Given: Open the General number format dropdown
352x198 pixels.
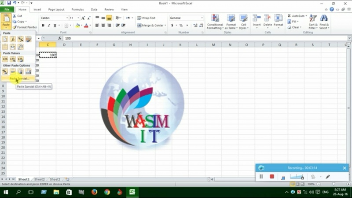Looking at the screenshot, I should click(202, 18).
